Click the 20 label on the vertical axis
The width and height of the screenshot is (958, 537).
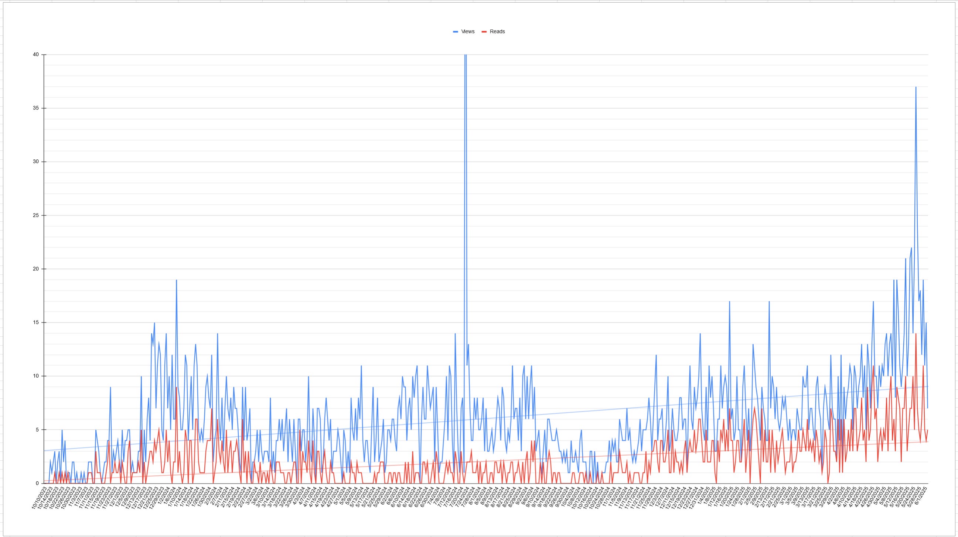click(36, 269)
